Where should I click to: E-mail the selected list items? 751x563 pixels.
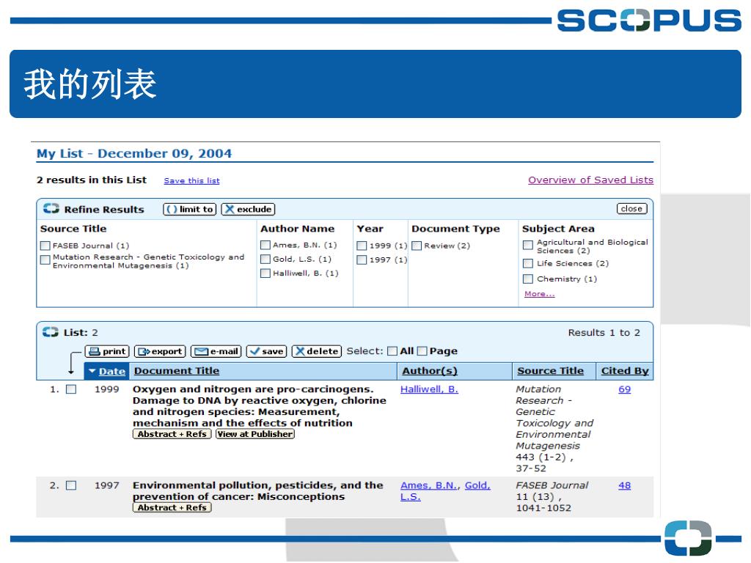click(216, 351)
